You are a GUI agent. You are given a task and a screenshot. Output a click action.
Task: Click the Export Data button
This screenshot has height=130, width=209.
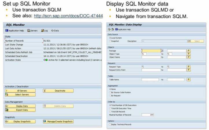point(20,110)
